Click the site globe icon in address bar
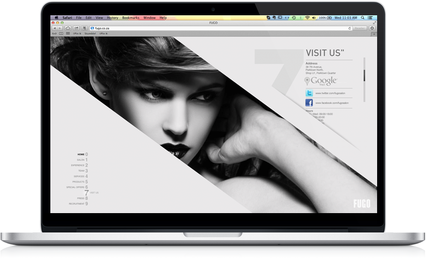426x259 pixels. (92, 28)
